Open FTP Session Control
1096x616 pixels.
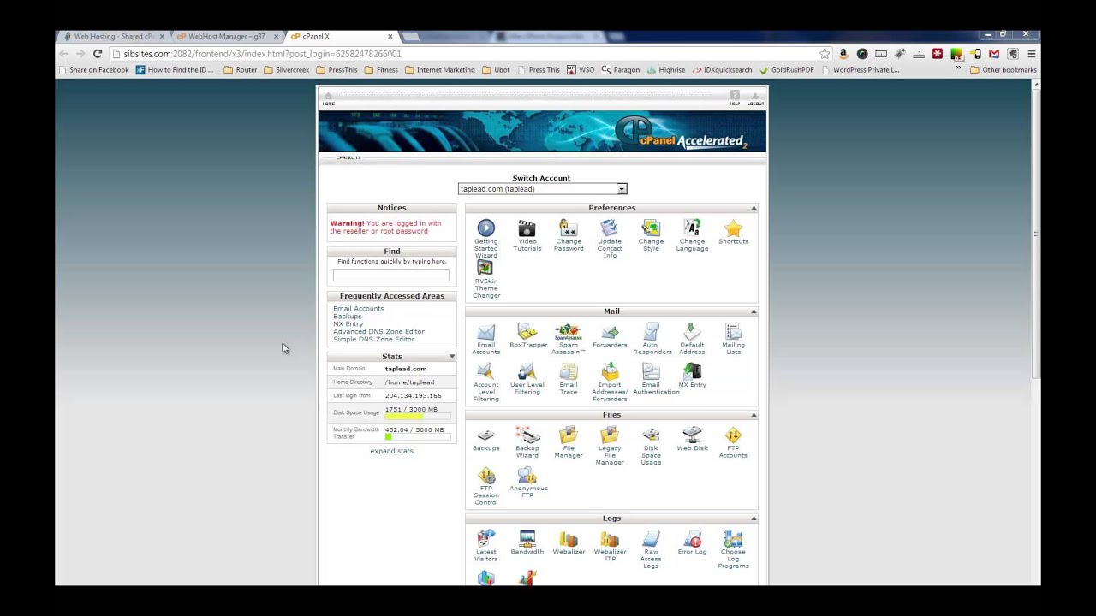(485, 475)
